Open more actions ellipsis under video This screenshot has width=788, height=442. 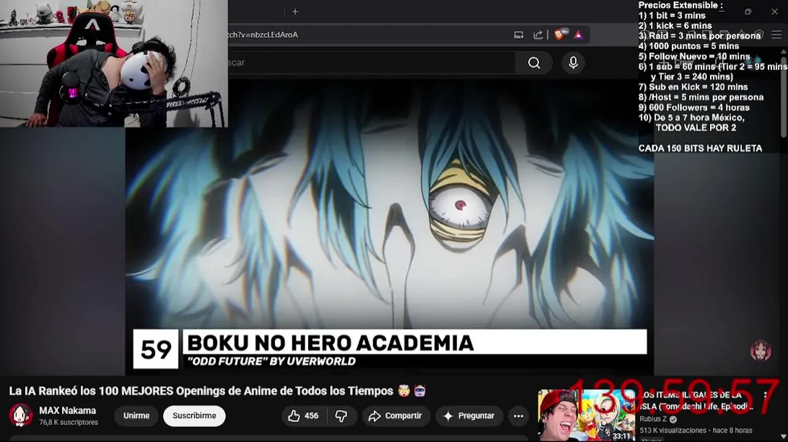click(x=519, y=416)
